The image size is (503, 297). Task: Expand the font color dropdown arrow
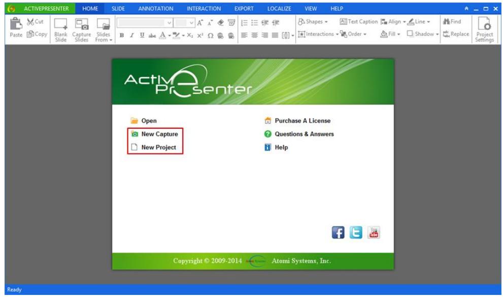(170, 35)
